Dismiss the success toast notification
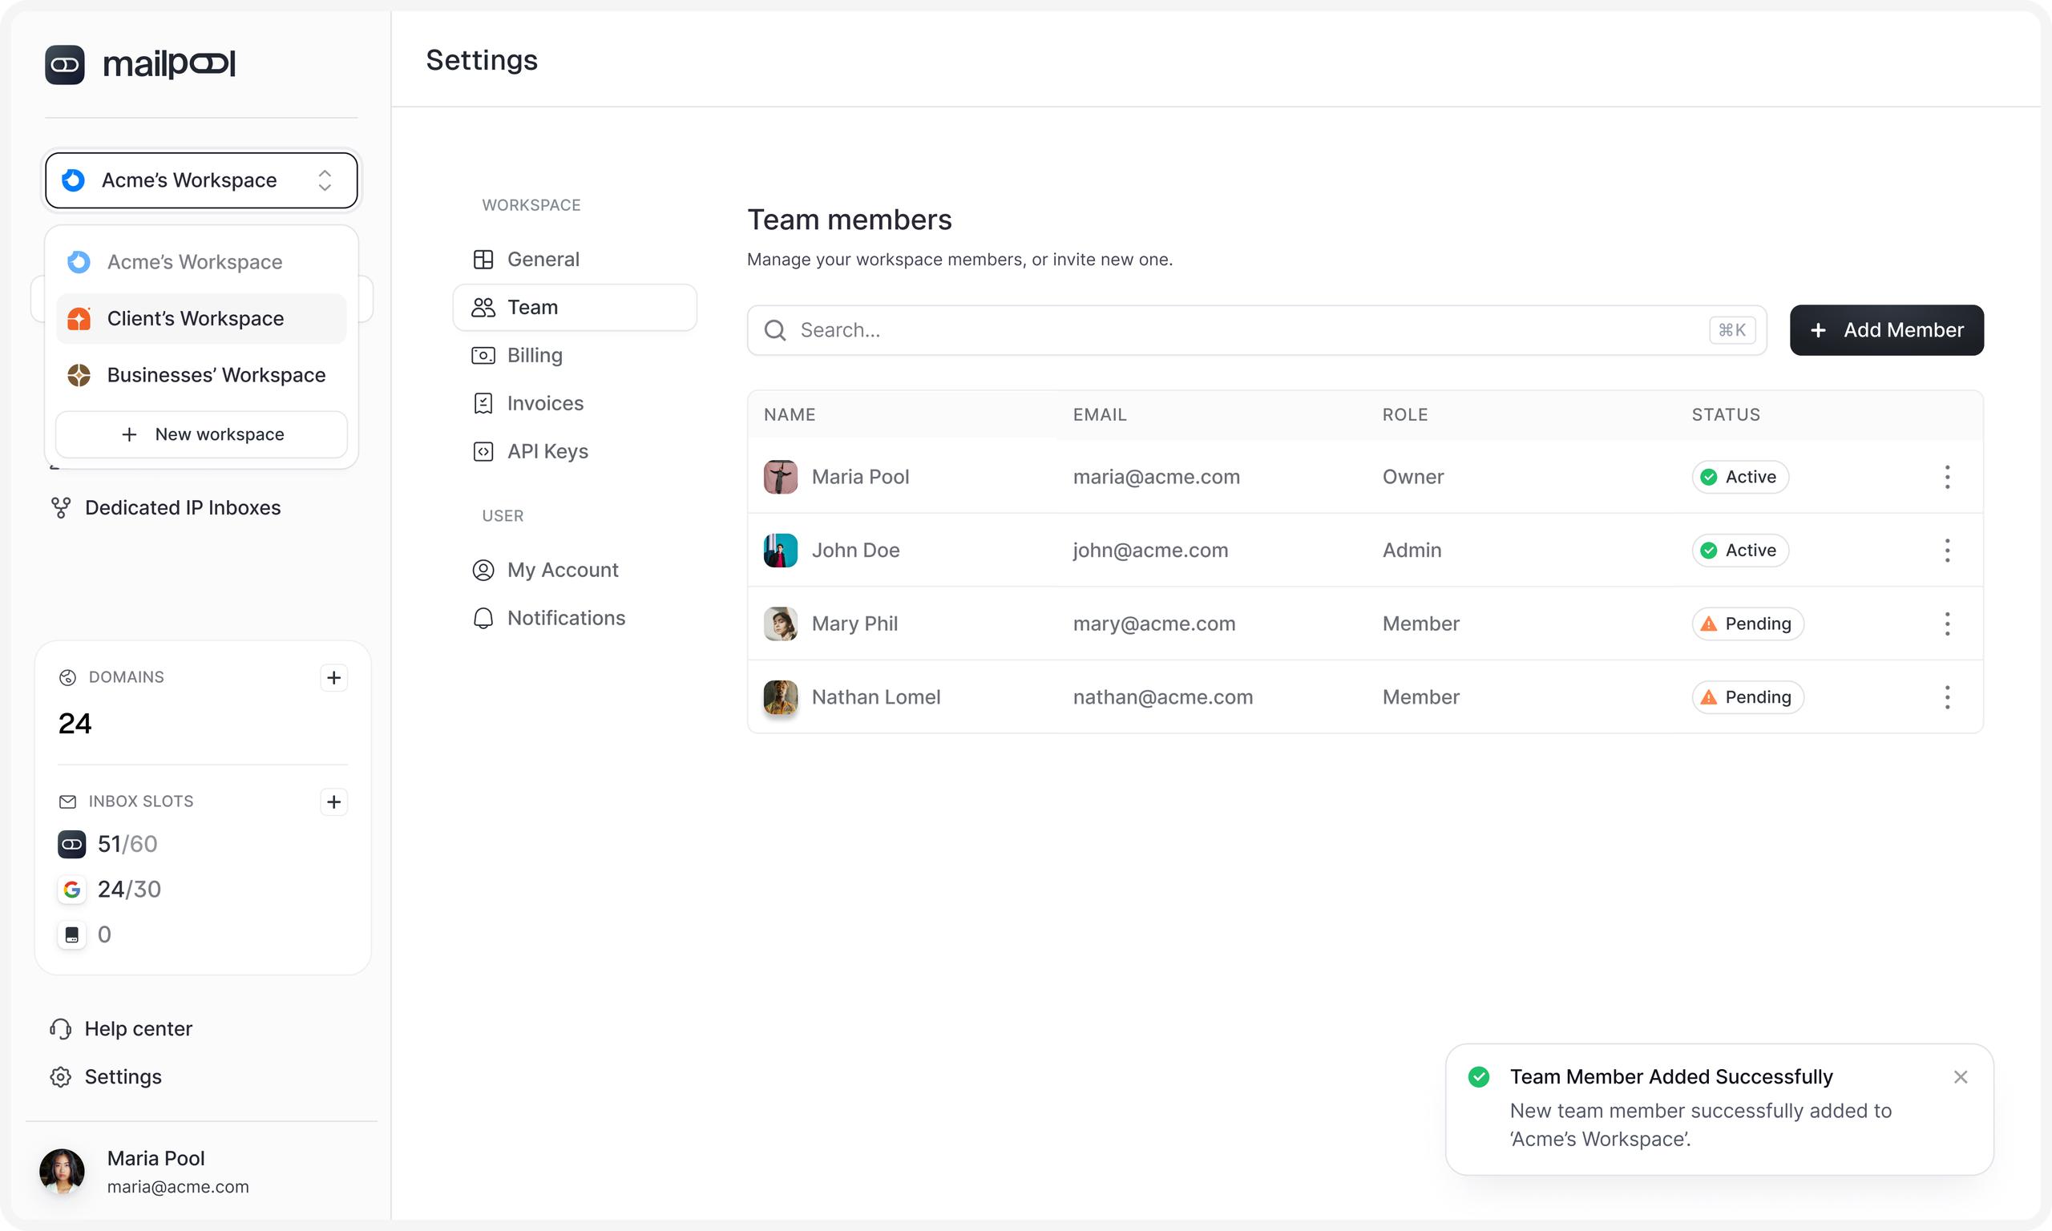 1960,1076
